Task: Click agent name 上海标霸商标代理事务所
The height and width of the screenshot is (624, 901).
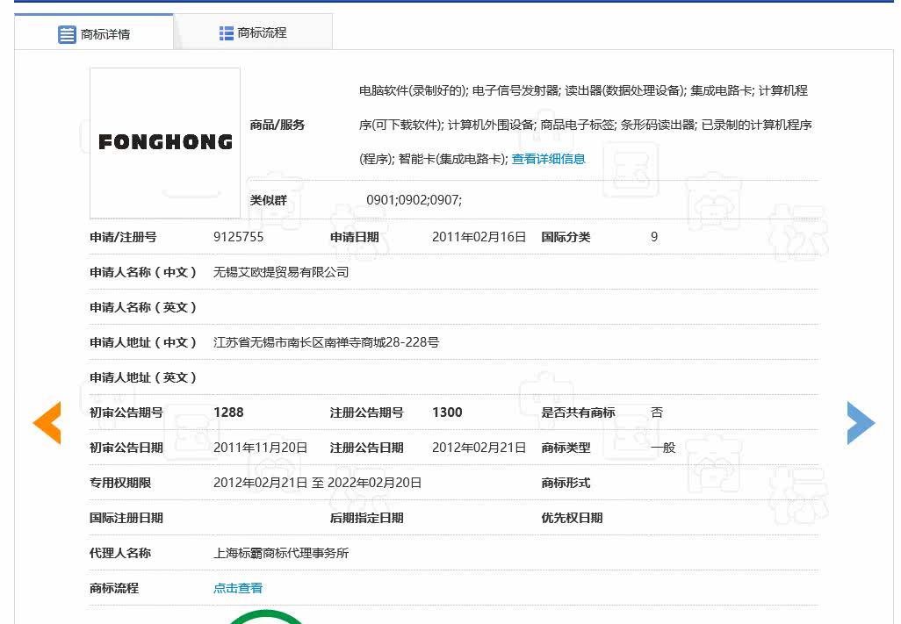Action: click(x=281, y=553)
